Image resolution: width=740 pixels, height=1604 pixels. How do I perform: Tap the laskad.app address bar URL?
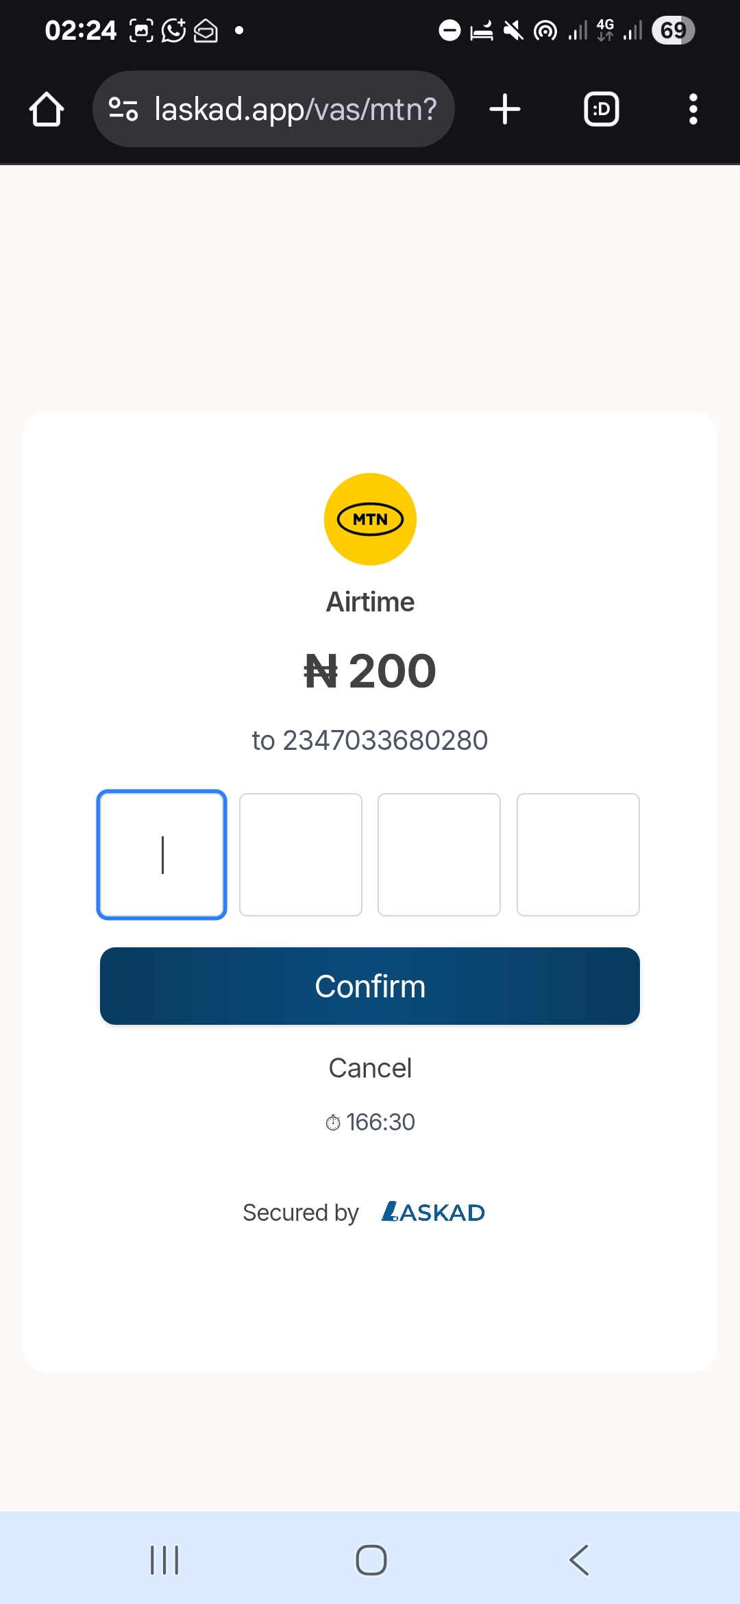click(295, 109)
